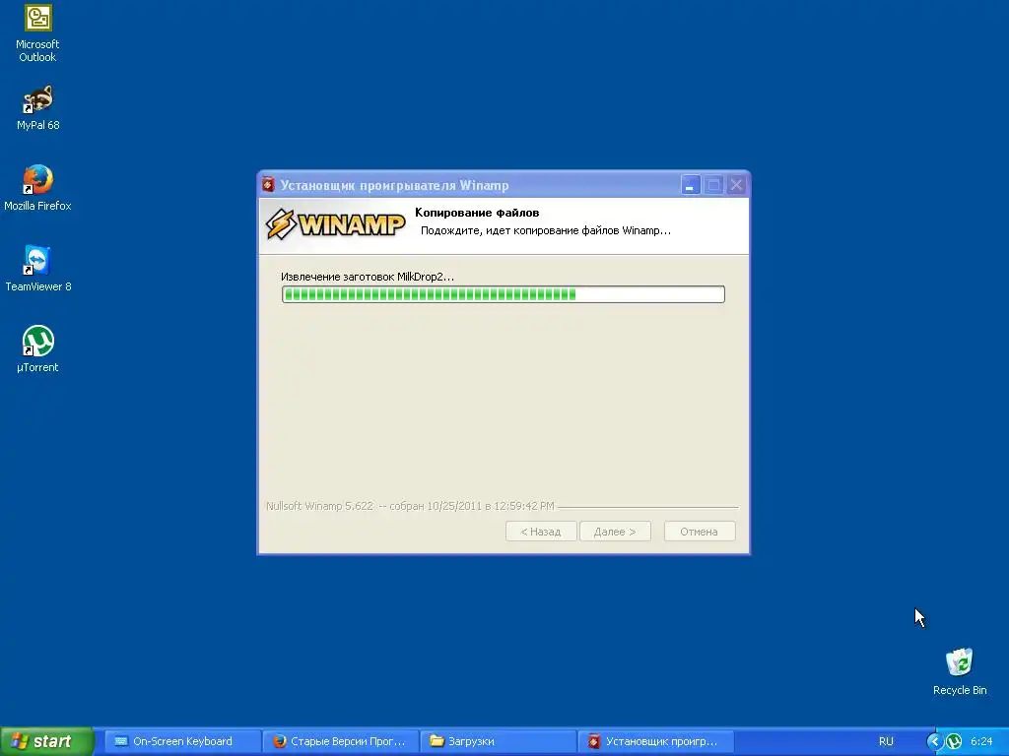Viewport: 1009px width, 756px height.
Task: Switch to On-Screen Keyboard in the taskbar
Action: tap(182, 741)
